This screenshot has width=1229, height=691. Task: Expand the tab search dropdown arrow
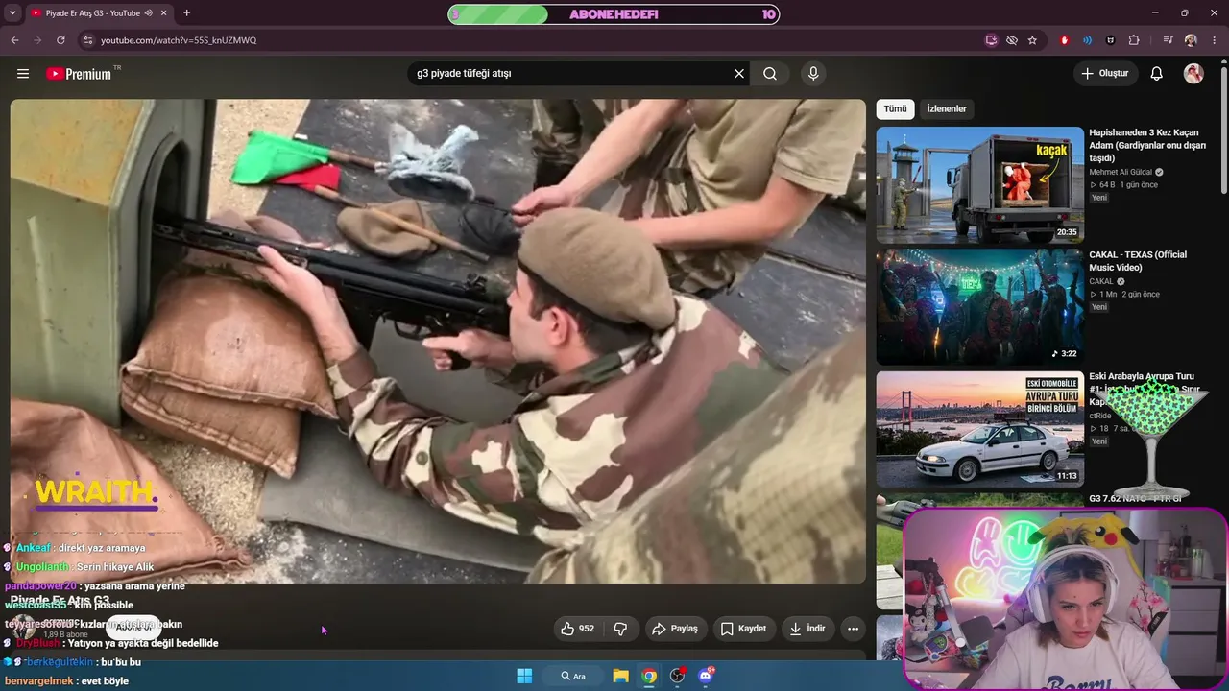(x=12, y=13)
